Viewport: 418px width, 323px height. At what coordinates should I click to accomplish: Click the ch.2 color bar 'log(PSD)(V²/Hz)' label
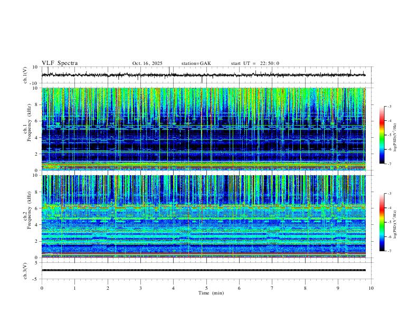click(x=395, y=224)
